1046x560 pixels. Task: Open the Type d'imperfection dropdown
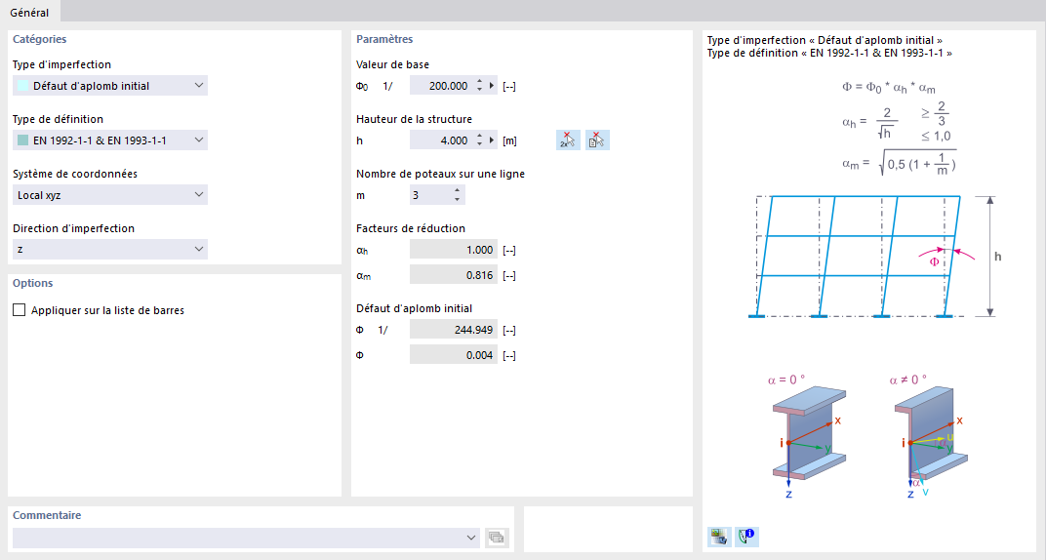(x=110, y=85)
